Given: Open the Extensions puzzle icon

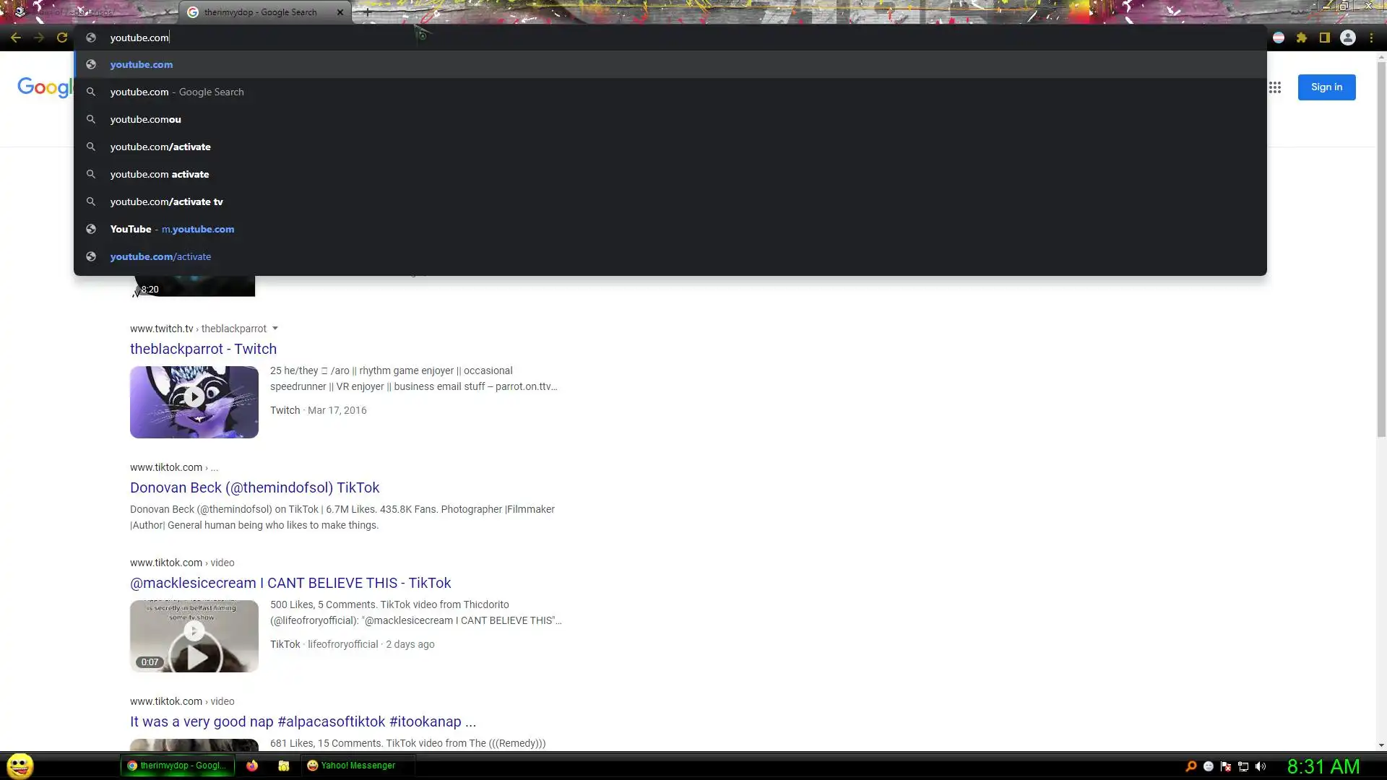Looking at the screenshot, I should point(1302,38).
